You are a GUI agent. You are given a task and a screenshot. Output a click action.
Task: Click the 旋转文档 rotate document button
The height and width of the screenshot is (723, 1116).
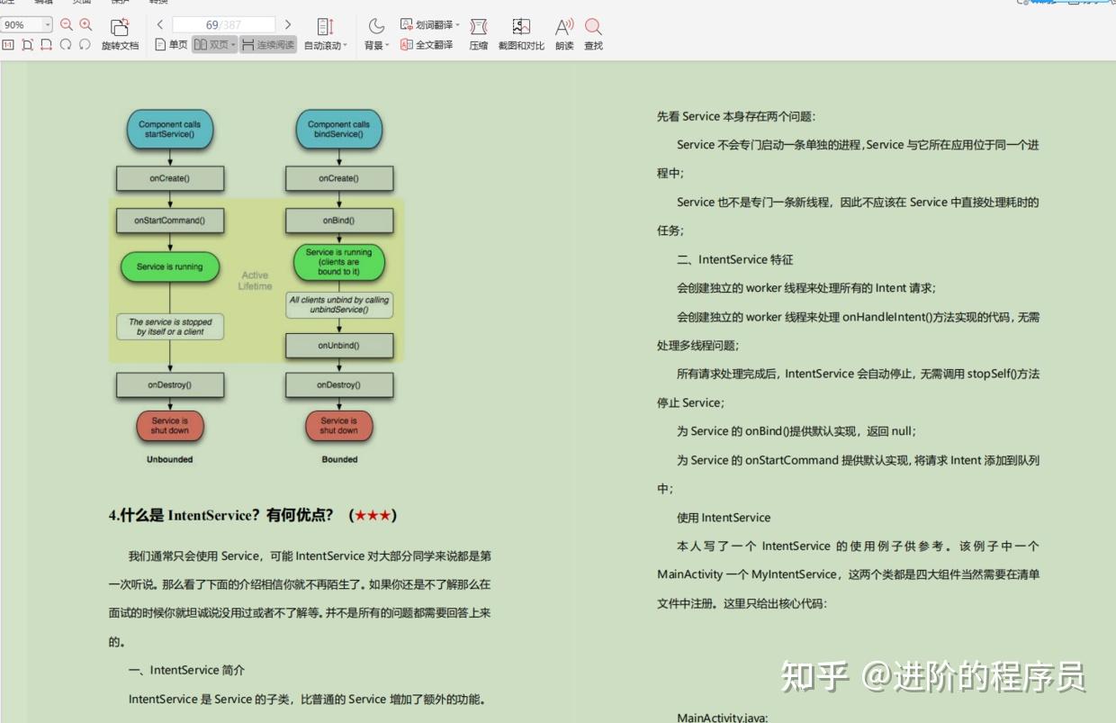click(120, 35)
